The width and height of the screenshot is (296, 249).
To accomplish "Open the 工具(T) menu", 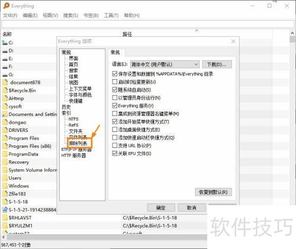I will click(x=111, y=15).
